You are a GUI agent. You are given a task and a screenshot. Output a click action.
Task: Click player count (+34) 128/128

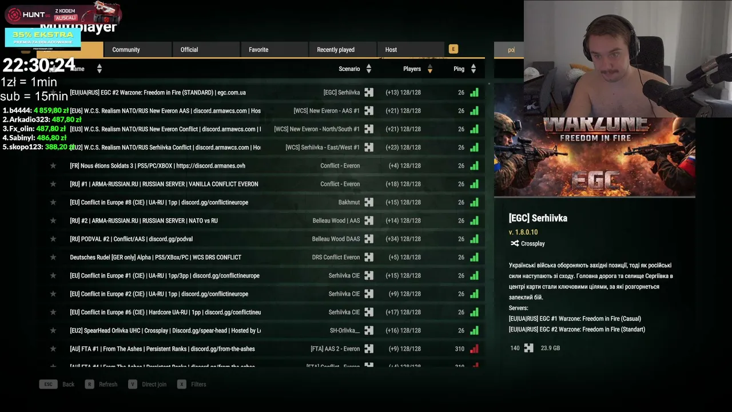[403, 239]
